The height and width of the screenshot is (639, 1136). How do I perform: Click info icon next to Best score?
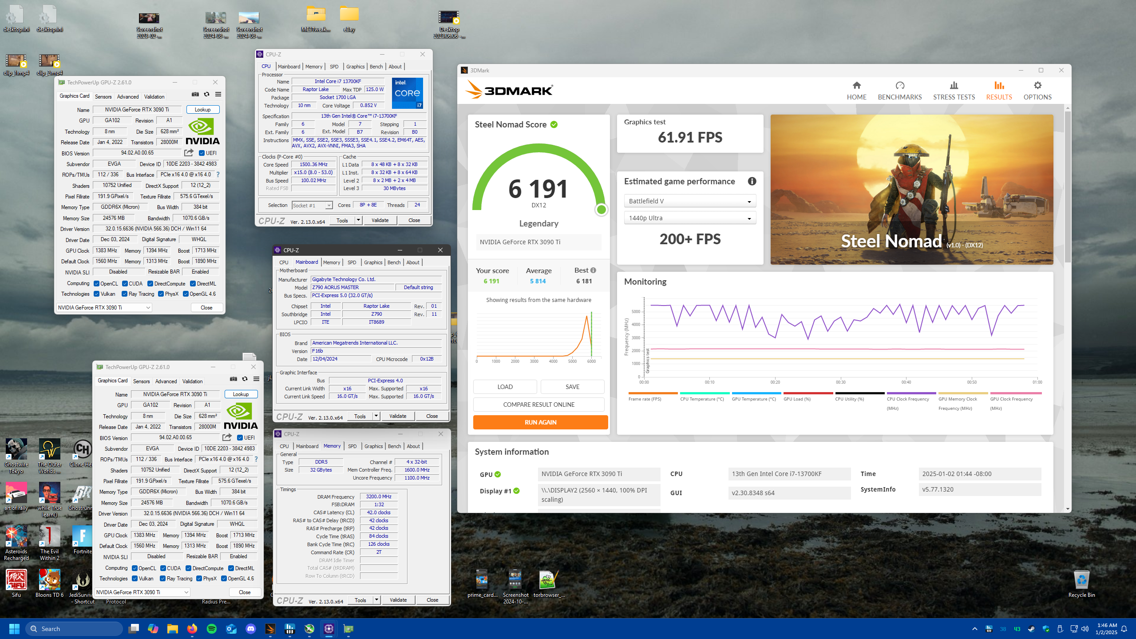coord(593,270)
